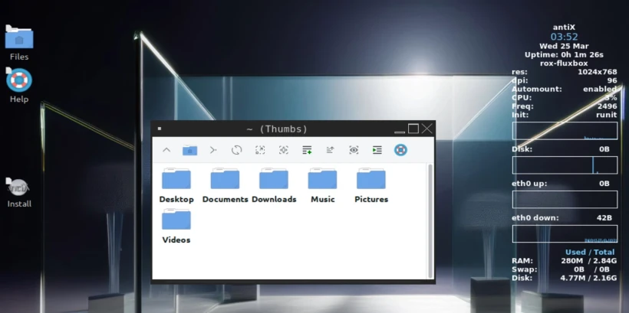Refresh the folder with the rescan icon
The height and width of the screenshot is (313, 629).
237,150
